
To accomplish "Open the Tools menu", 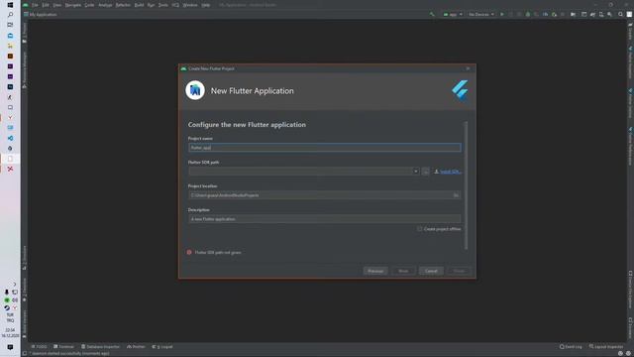I will coord(162,5).
